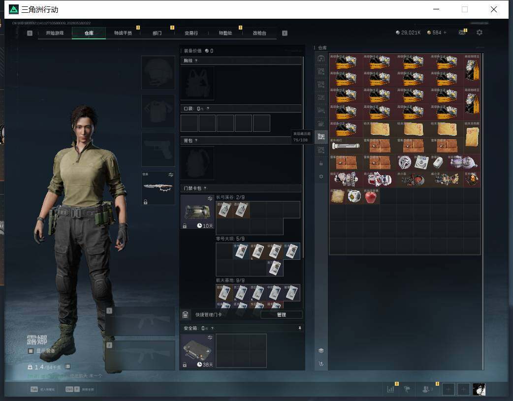This screenshot has width=513, height=401.
Task: Open the 部门 tab
Action: tap(157, 33)
